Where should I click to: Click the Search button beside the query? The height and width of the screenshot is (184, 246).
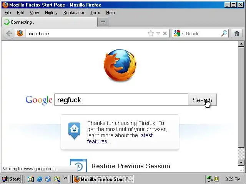(203, 100)
